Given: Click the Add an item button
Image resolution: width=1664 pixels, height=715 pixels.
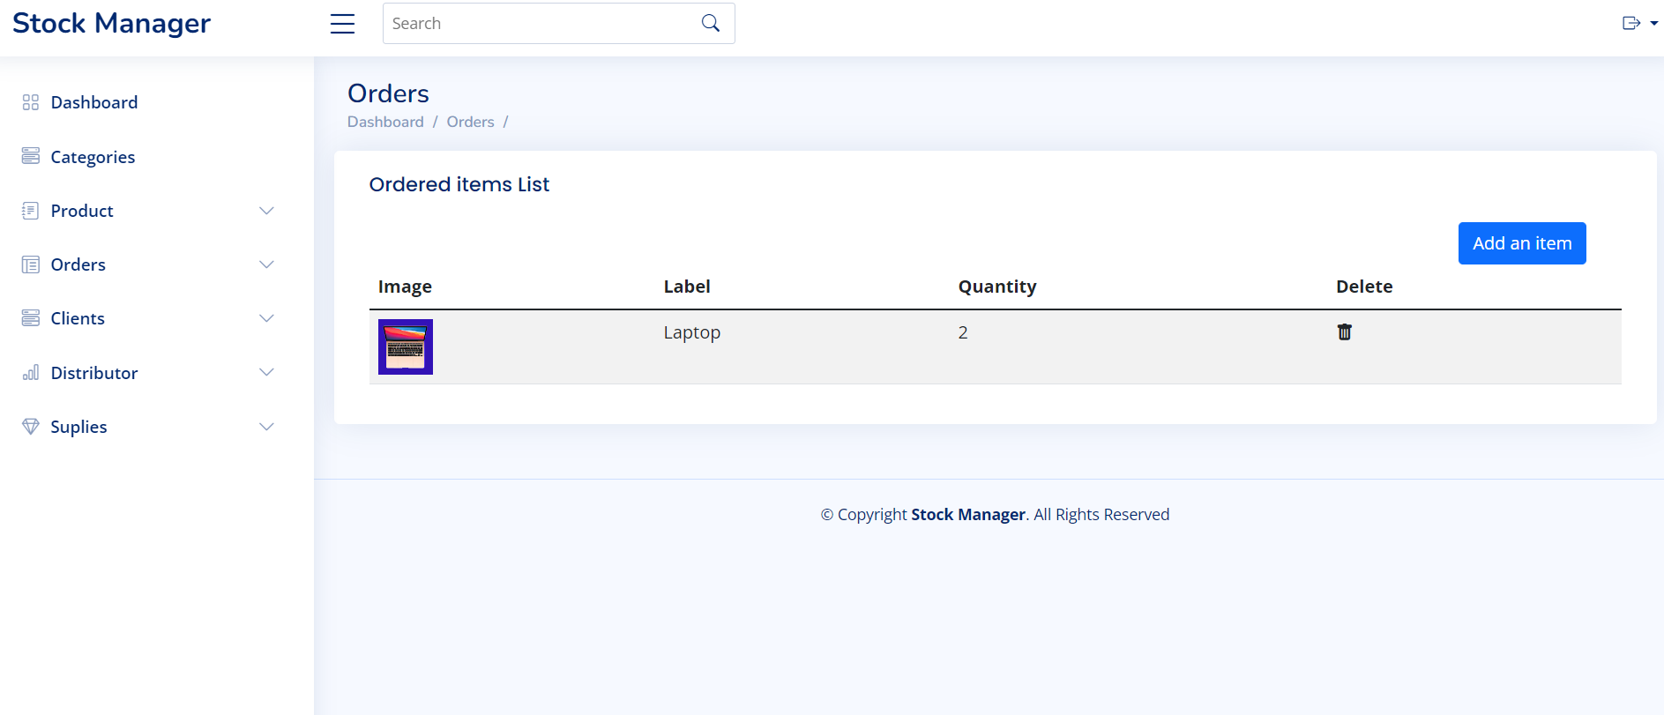Looking at the screenshot, I should 1522,243.
